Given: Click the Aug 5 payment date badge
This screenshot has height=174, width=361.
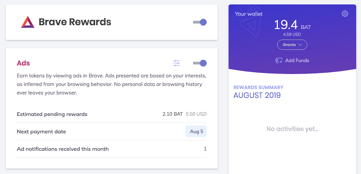Looking at the screenshot, I should click(196, 132).
